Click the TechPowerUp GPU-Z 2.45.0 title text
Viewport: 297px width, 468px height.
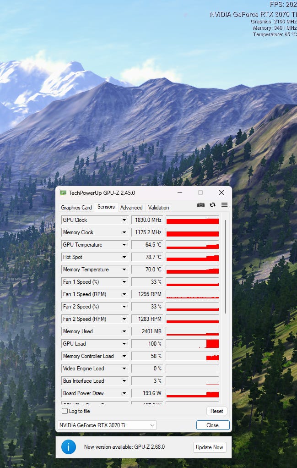[x=102, y=193]
